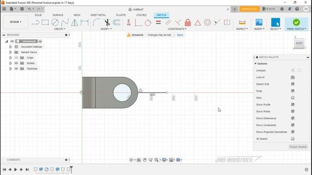The height and width of the screenshot is (175, 312).
Task: Switch to the SOLID tab
Action: pos(38,15)
